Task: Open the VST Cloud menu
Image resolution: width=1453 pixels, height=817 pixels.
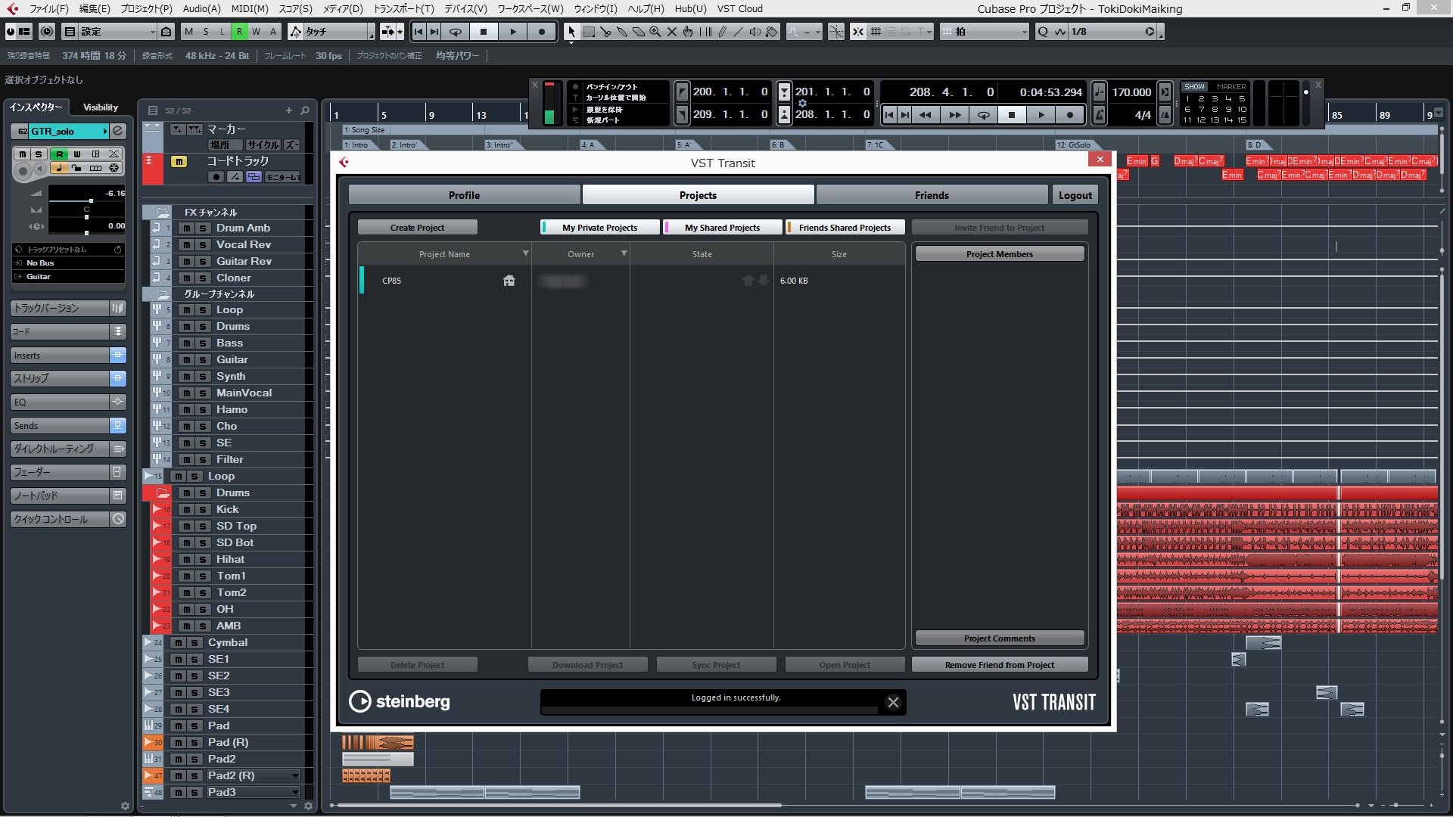Action: (739, 8)
